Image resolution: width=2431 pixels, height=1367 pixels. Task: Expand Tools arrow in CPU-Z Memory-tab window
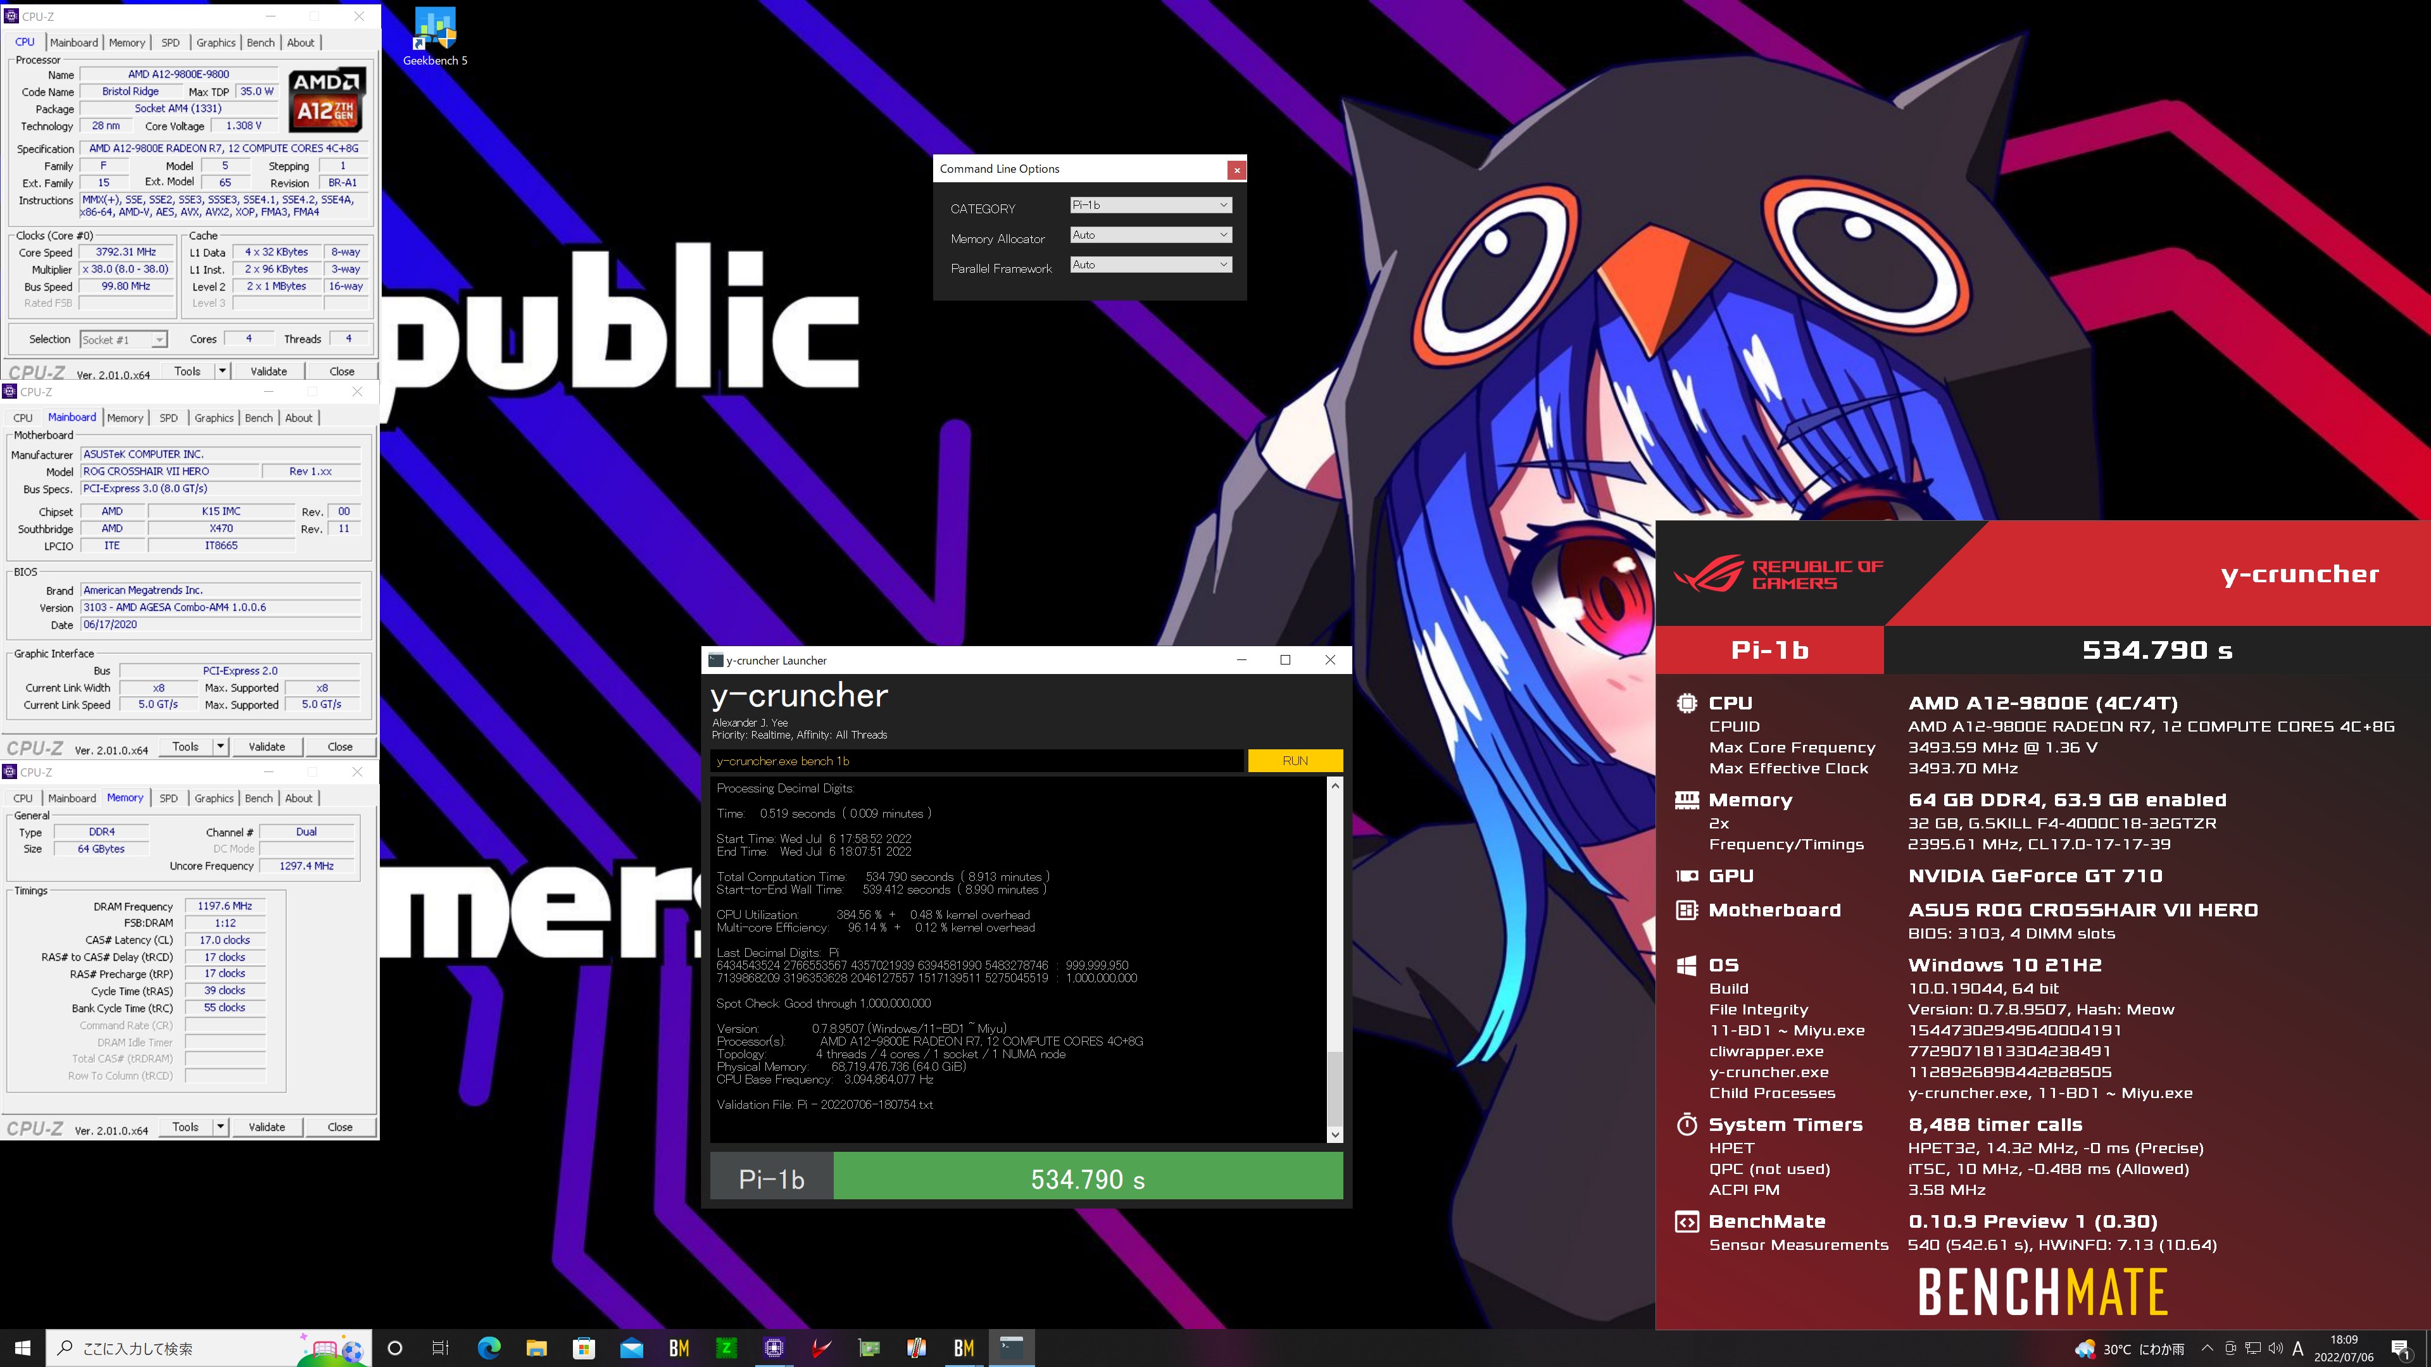(220, 1127)
